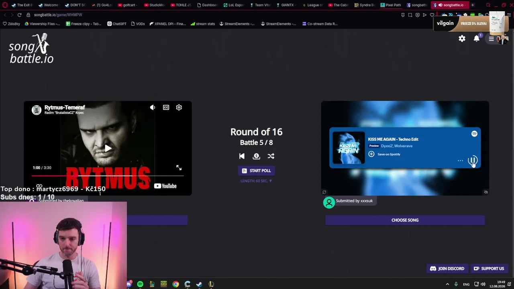Open the KISS ME AGAIN album cover
The image size is (514, 289).
tap(349, 148)
